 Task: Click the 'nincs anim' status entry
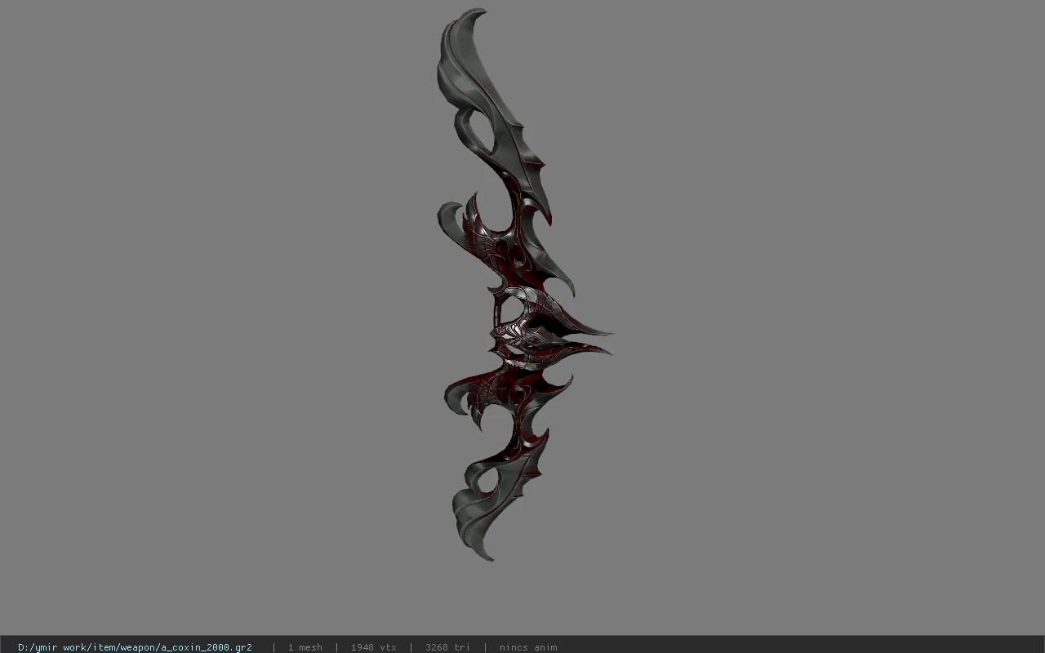click(x=528, y=647)
